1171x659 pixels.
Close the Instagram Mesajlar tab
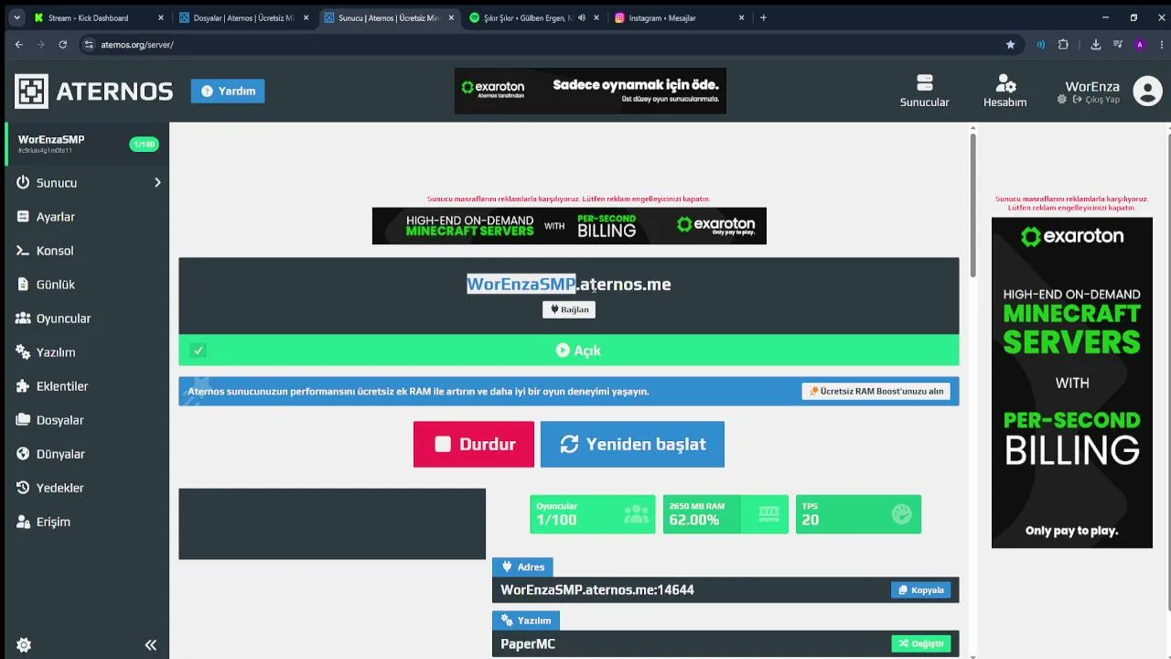pos(741,17)
